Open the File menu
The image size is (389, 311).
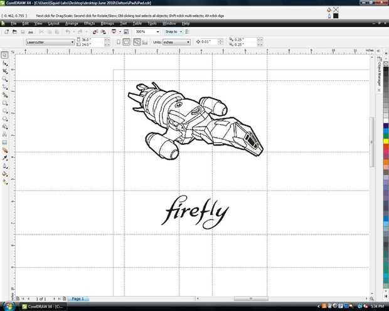(13, 23)
